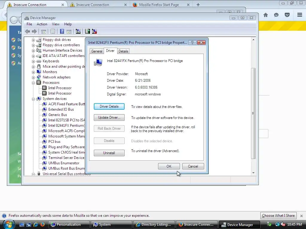Click the scroll-up arrow of device tree
This screenshot has height=229, width=306.
[x=253, y=40]
